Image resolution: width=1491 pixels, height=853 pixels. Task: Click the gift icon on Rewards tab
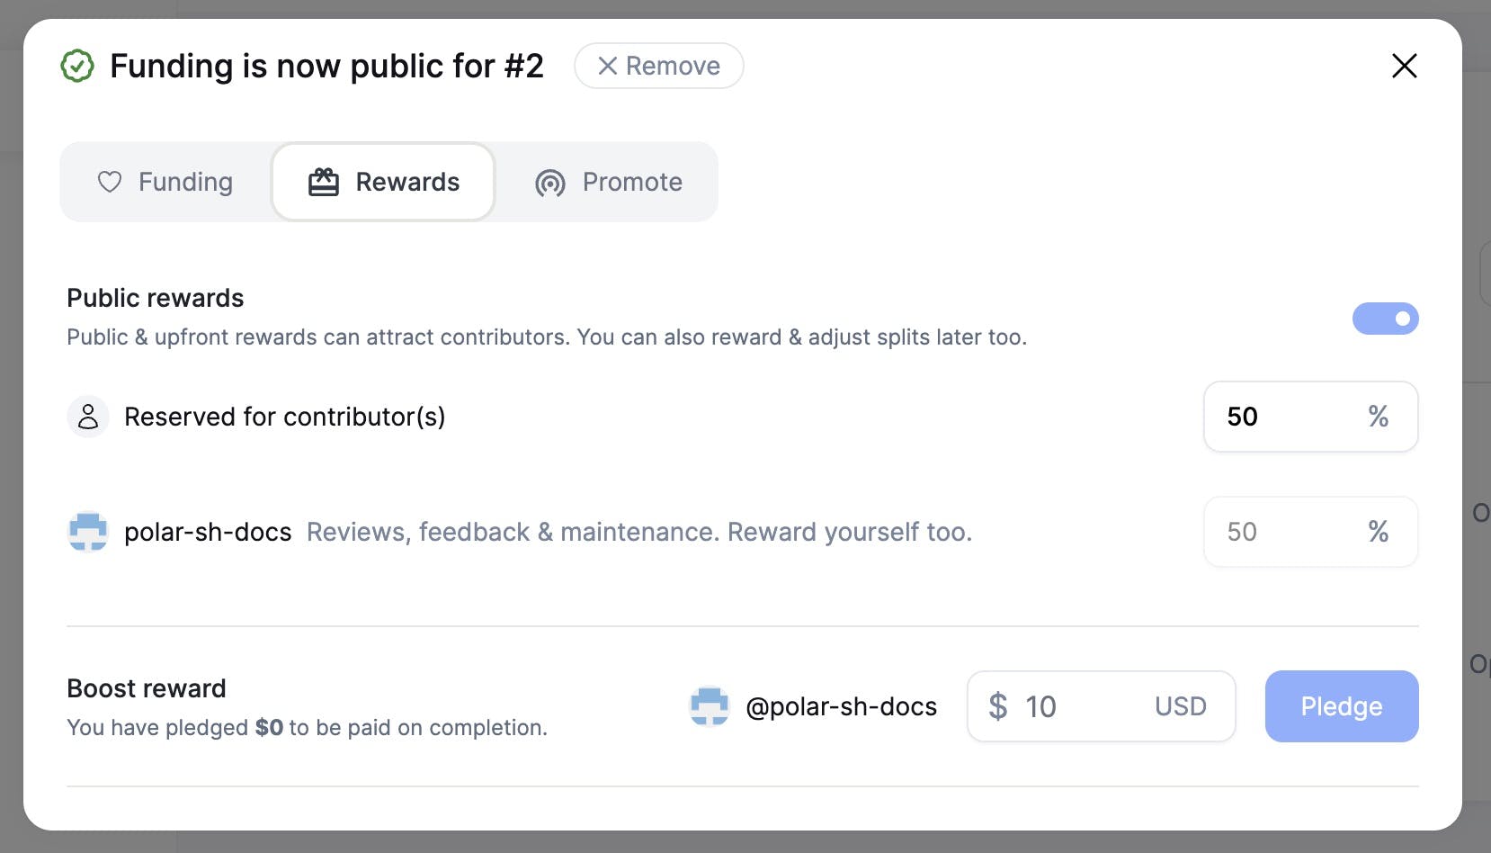coord(324,182)
